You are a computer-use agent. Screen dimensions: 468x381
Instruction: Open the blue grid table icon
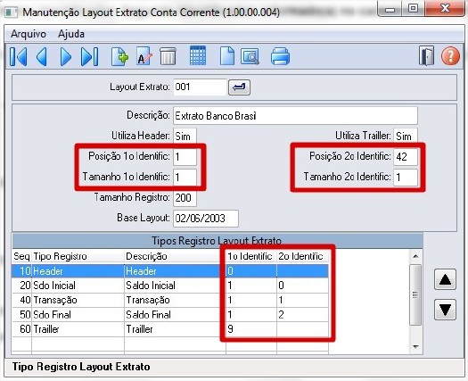[x=198, y=55]
